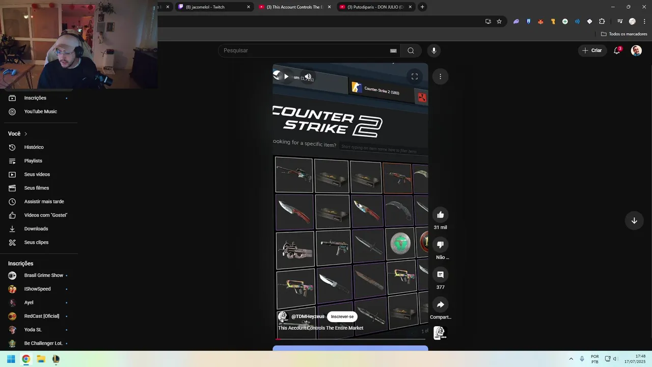Open the comments with 377 count
Viewport: 652px width, 367px height.
441,275
